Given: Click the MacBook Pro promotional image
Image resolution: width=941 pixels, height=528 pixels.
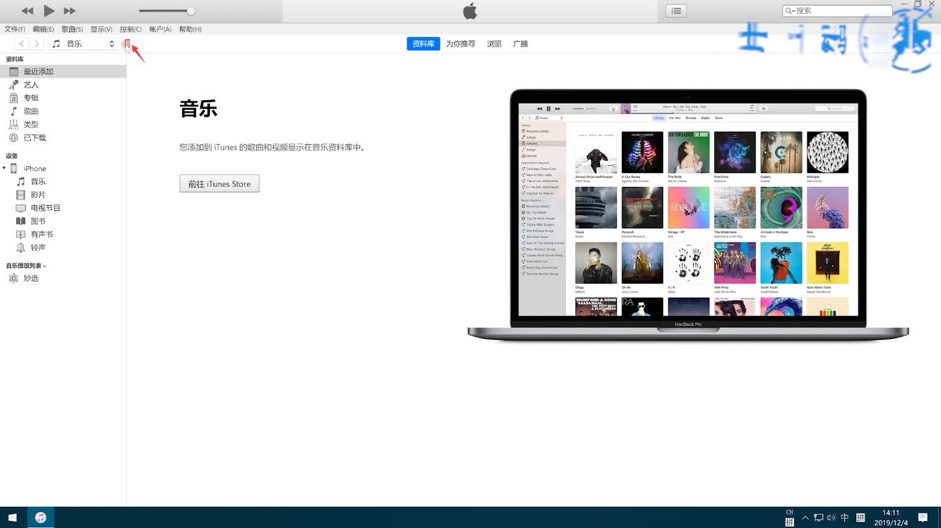Looking at the screenshot, I should [x=688, y=215].
